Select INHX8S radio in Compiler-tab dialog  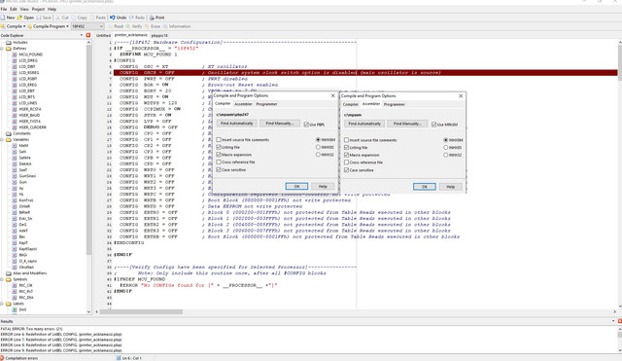pyautogui.click(x=318, y=147)
